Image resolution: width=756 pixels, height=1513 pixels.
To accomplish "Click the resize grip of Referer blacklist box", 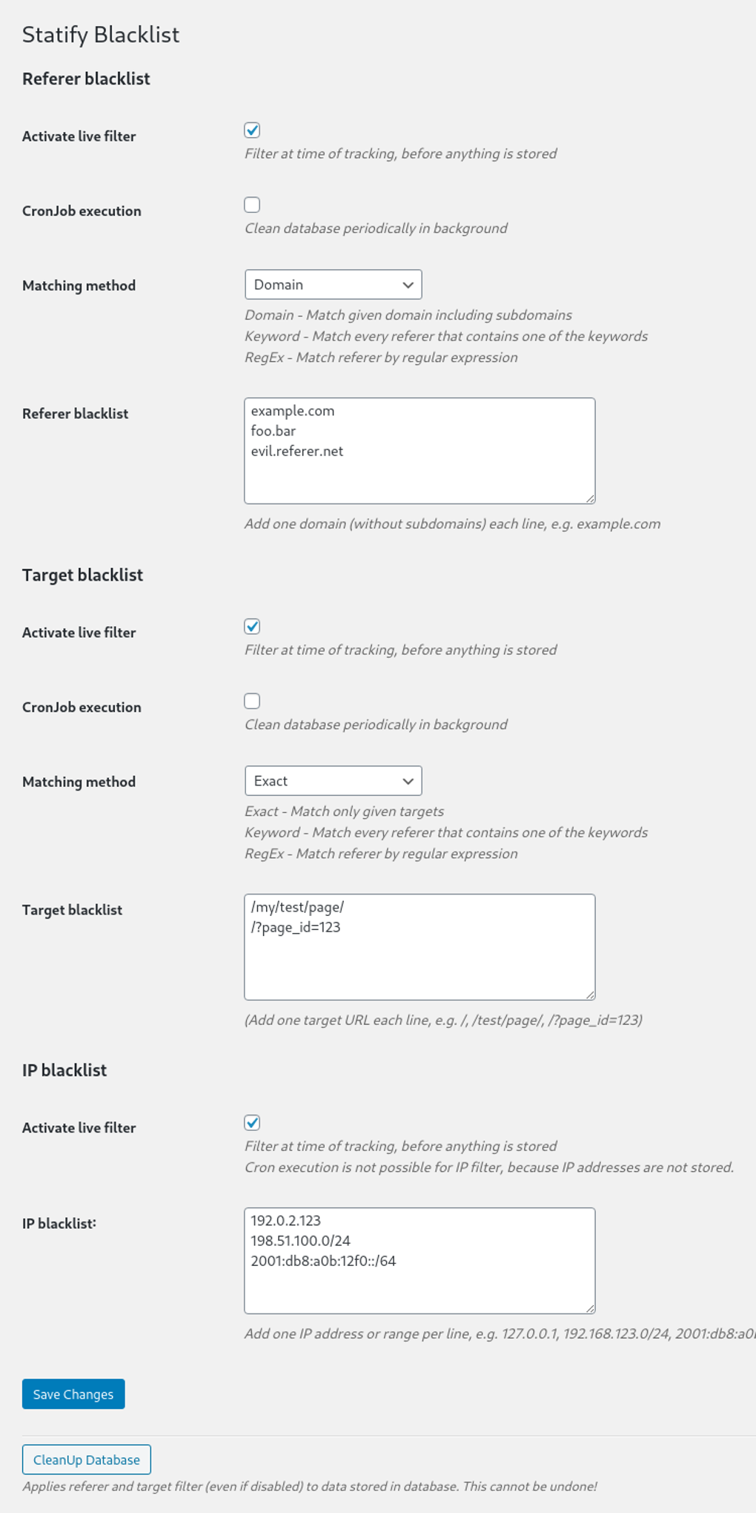I will click(591, 498).
